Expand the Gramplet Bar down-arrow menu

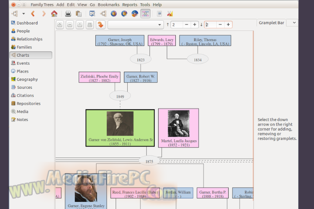[x=294, y=23]
